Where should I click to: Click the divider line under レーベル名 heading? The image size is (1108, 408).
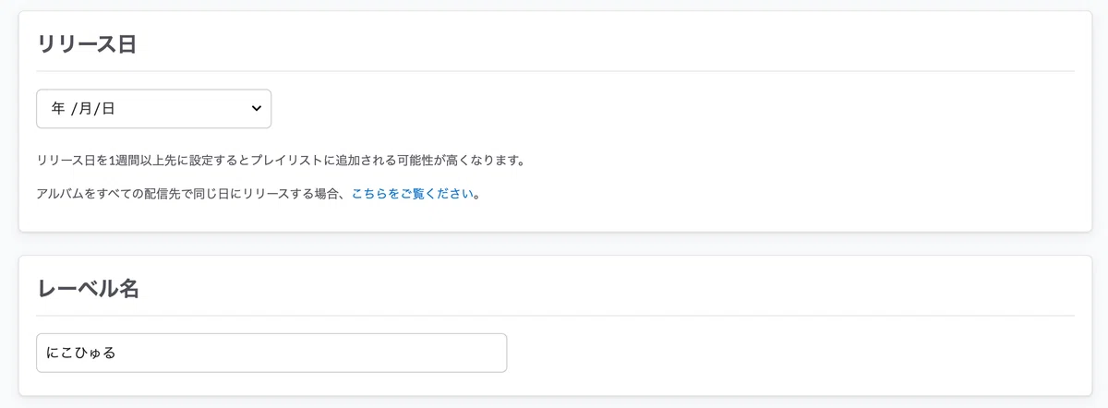(x=555, y=316)
